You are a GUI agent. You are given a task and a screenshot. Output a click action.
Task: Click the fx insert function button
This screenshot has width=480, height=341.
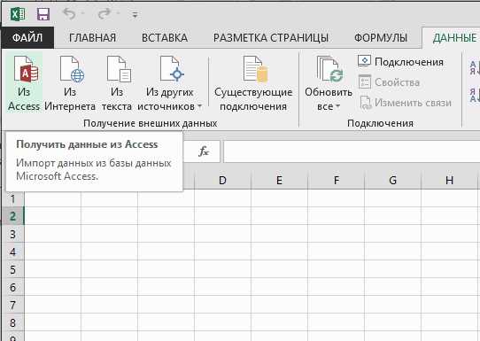204,151
